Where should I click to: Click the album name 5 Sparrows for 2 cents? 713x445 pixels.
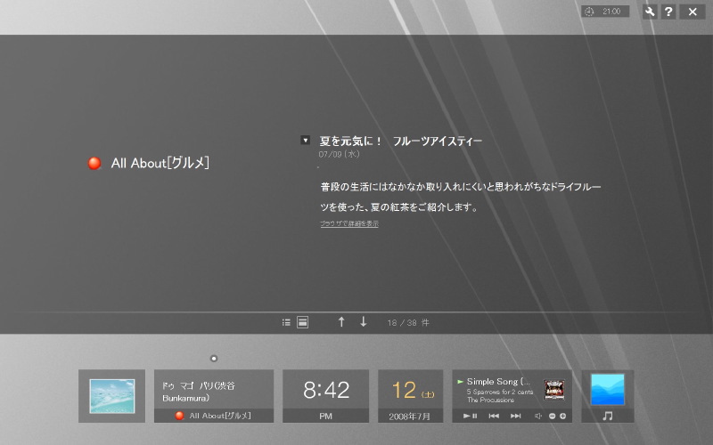pyautogui.click(x=500, y=392)
